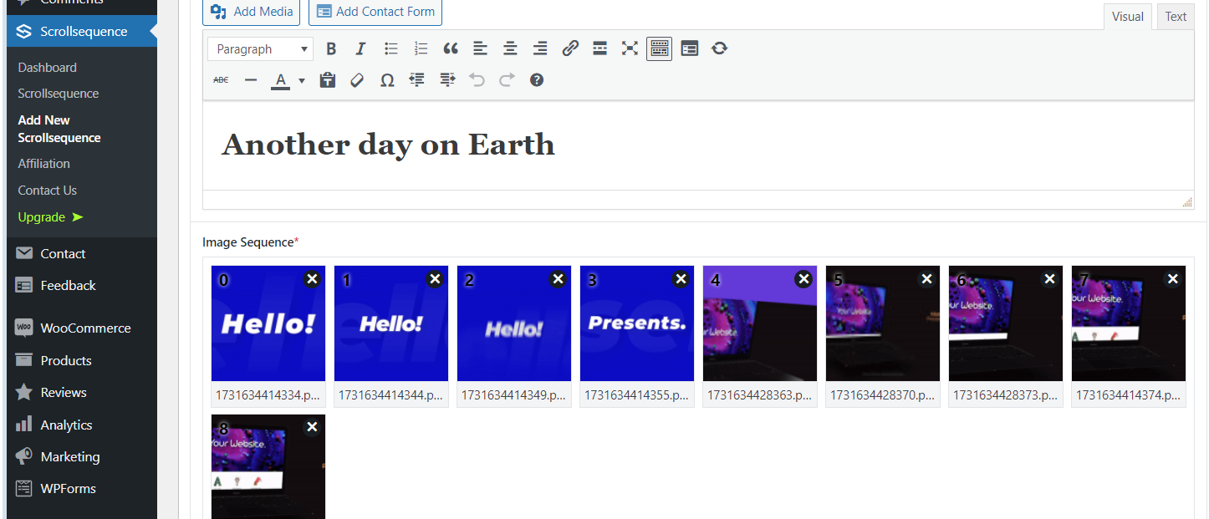Apply the current text color swatch
1209x519 pixels.
click(281, 80)
